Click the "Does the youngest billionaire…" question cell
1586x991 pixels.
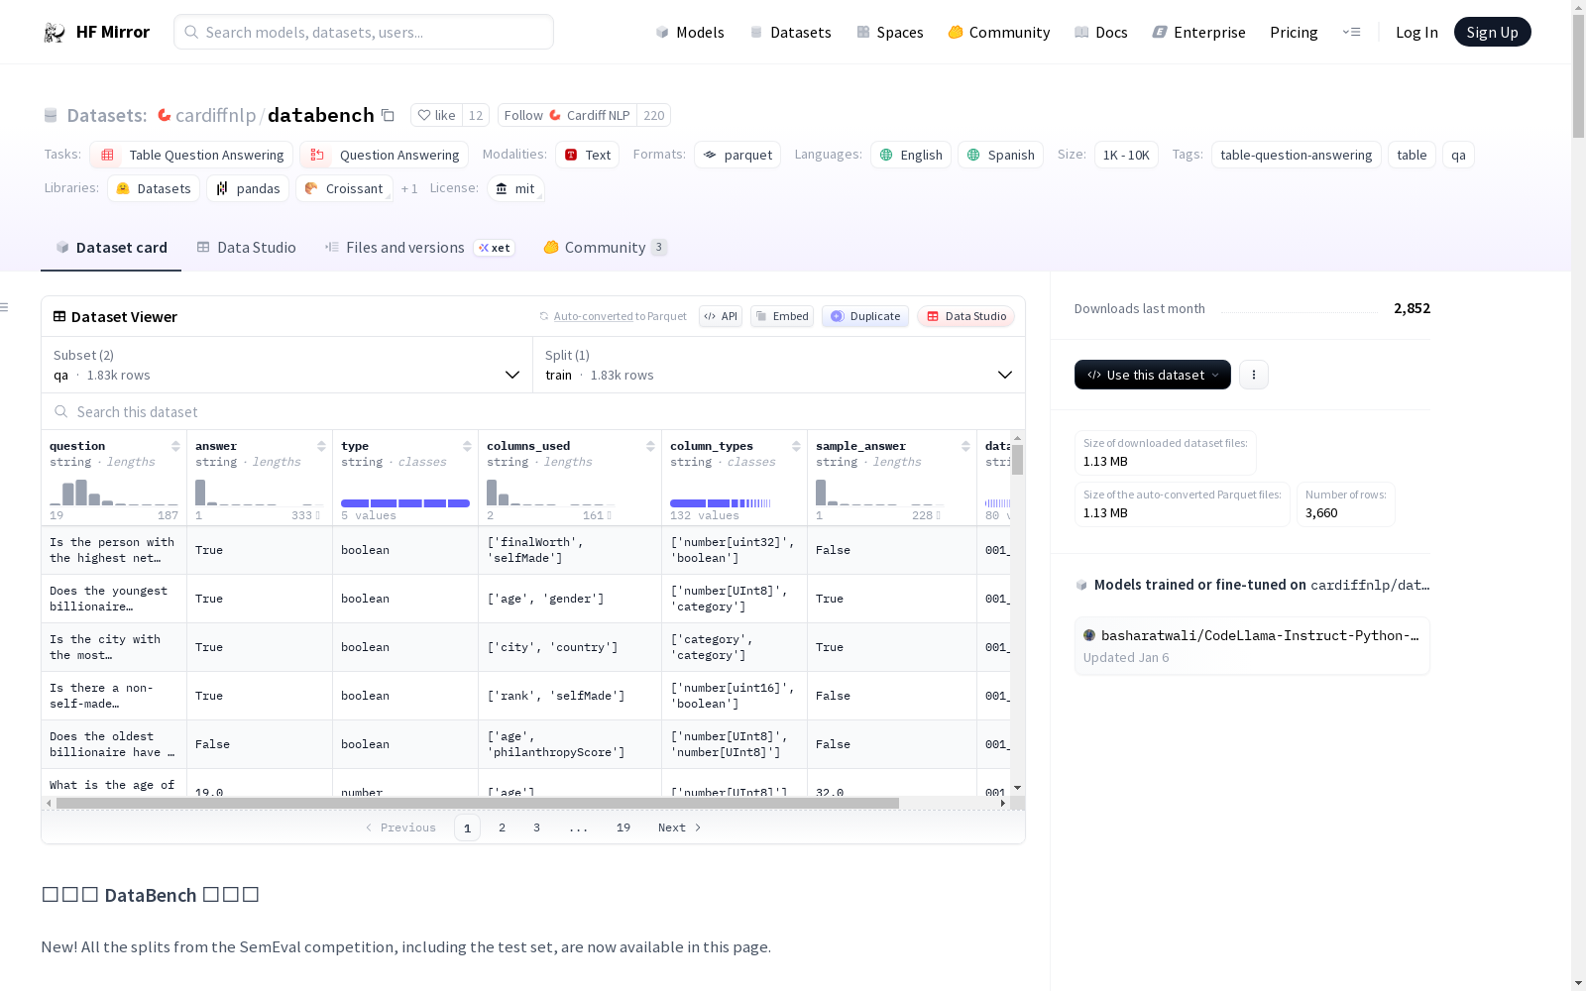coord(114,600)
